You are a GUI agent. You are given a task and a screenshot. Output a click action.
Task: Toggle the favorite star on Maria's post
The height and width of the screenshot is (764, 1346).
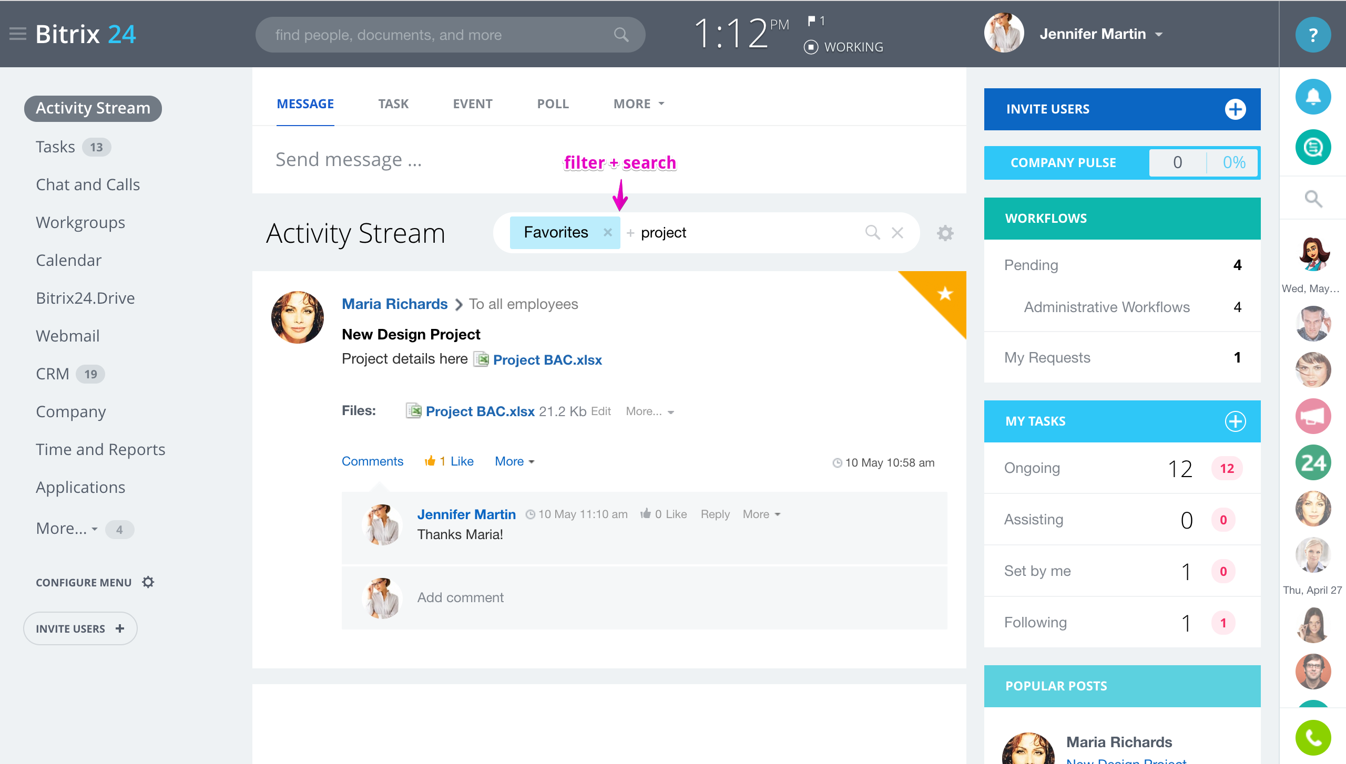[945, 293]
